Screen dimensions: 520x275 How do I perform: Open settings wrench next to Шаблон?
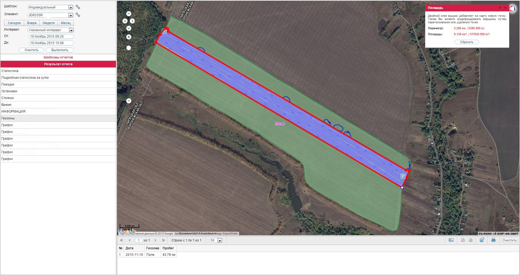coord(78,7)
